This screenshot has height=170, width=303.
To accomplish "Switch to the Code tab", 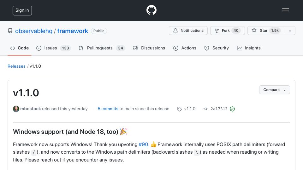I will 19,48.
